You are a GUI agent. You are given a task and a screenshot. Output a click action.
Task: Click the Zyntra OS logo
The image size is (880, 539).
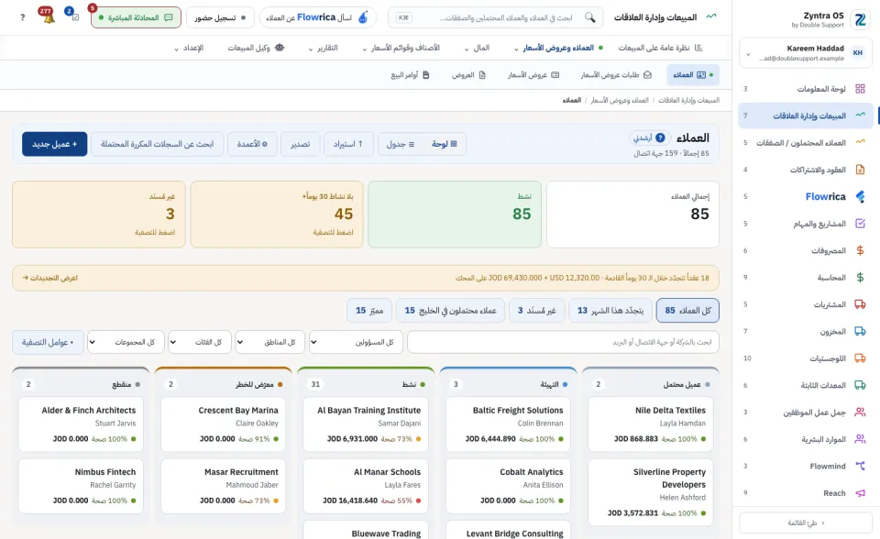click(x=860, y=19)
